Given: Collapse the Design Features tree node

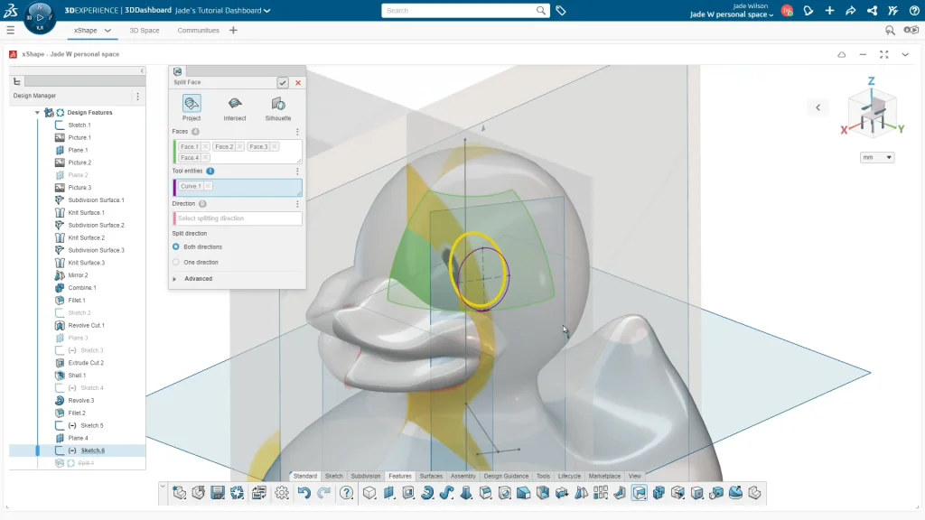Looking at the screenshot, I should click(38, 113).
